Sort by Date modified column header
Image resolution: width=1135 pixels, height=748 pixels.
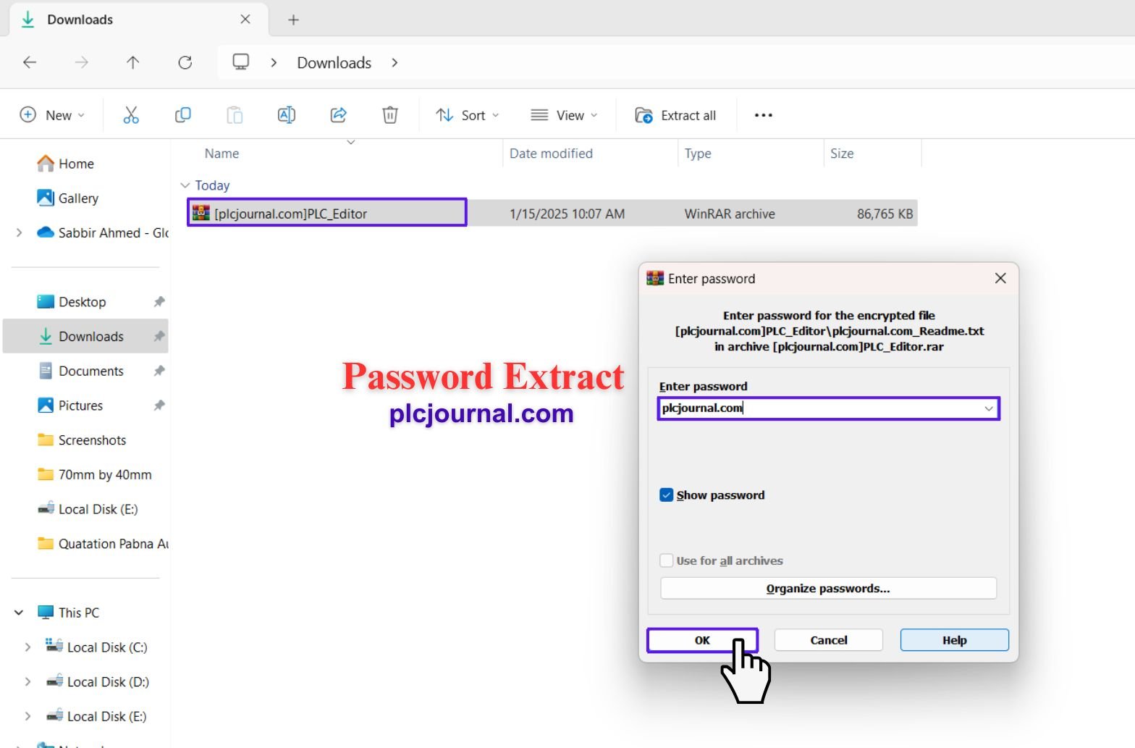point(551,154)
